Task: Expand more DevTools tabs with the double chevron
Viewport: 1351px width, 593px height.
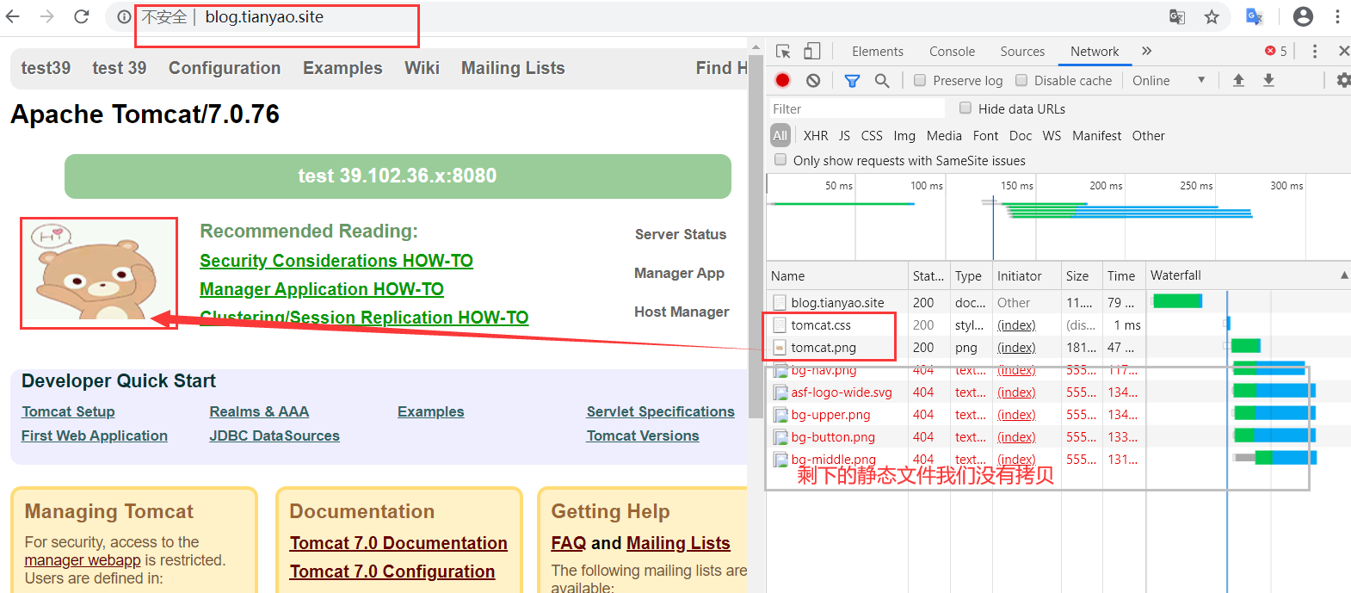Action: [1146, 52]
